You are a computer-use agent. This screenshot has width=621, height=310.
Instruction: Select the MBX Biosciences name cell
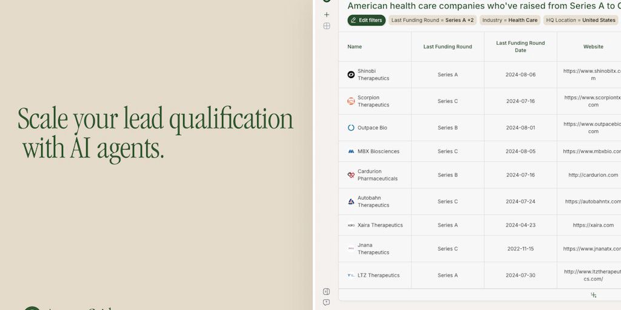375,151
